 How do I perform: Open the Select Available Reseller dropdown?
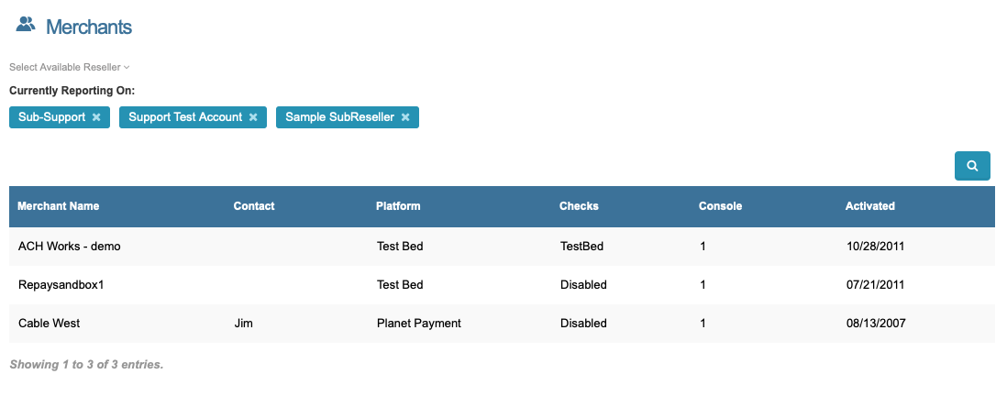click(x=70, y=67)
